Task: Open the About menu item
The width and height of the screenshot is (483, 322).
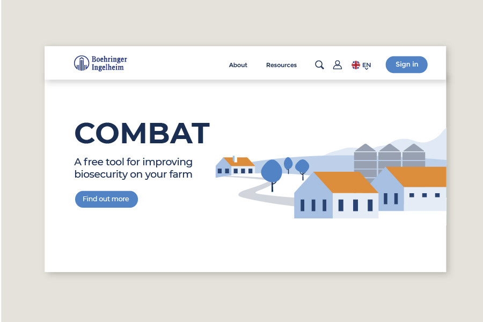Action: 238,65
